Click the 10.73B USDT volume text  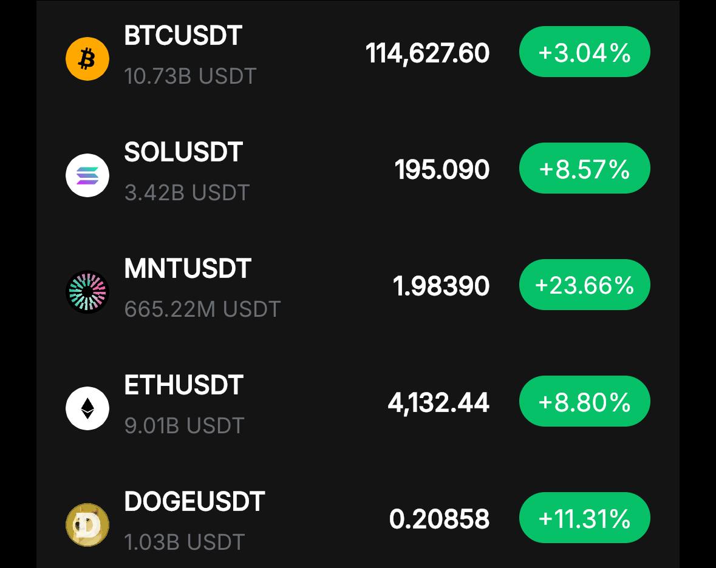click(x=190, y=76)
